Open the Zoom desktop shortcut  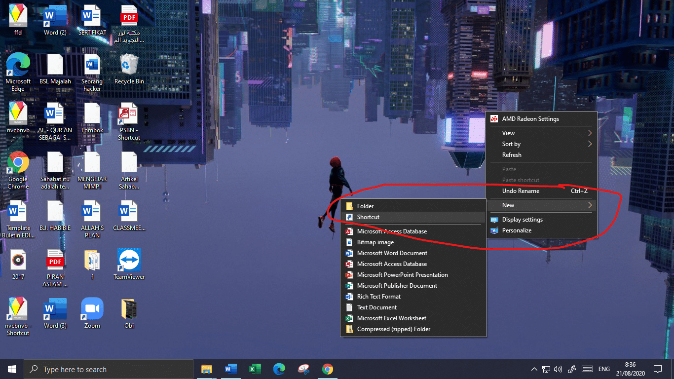pyautogui.click(x=92, y=313)
